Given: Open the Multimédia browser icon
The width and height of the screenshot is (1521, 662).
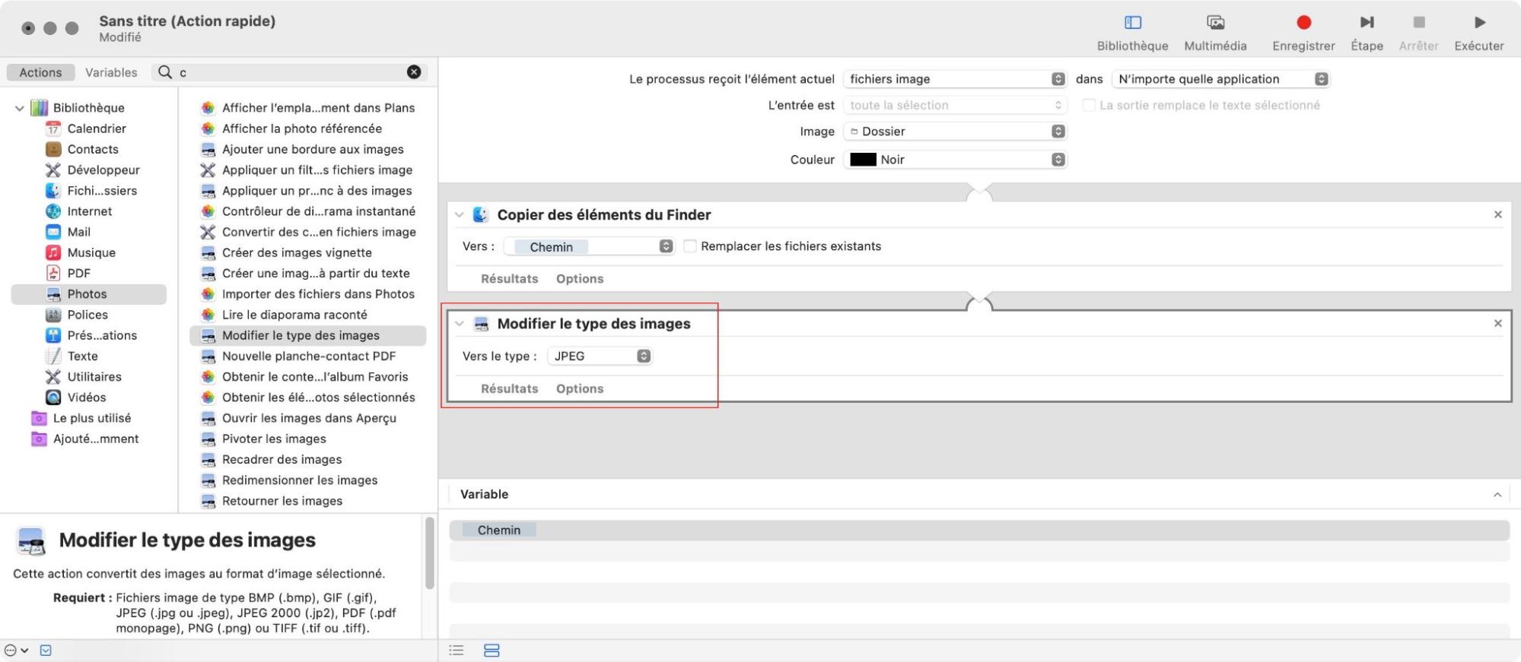Looking at the screenshot, I should 1215,23.
